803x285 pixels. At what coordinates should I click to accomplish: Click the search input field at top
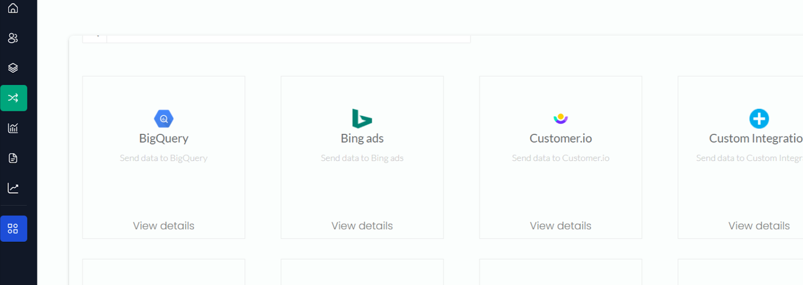pyautogui.click(x=289, y=39)
